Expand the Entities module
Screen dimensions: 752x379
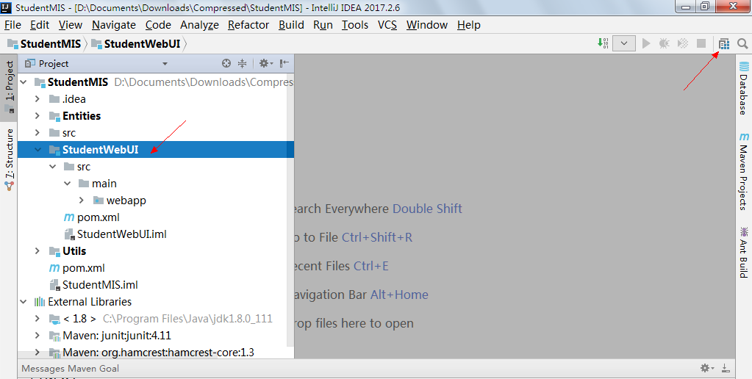click(37, 116)
